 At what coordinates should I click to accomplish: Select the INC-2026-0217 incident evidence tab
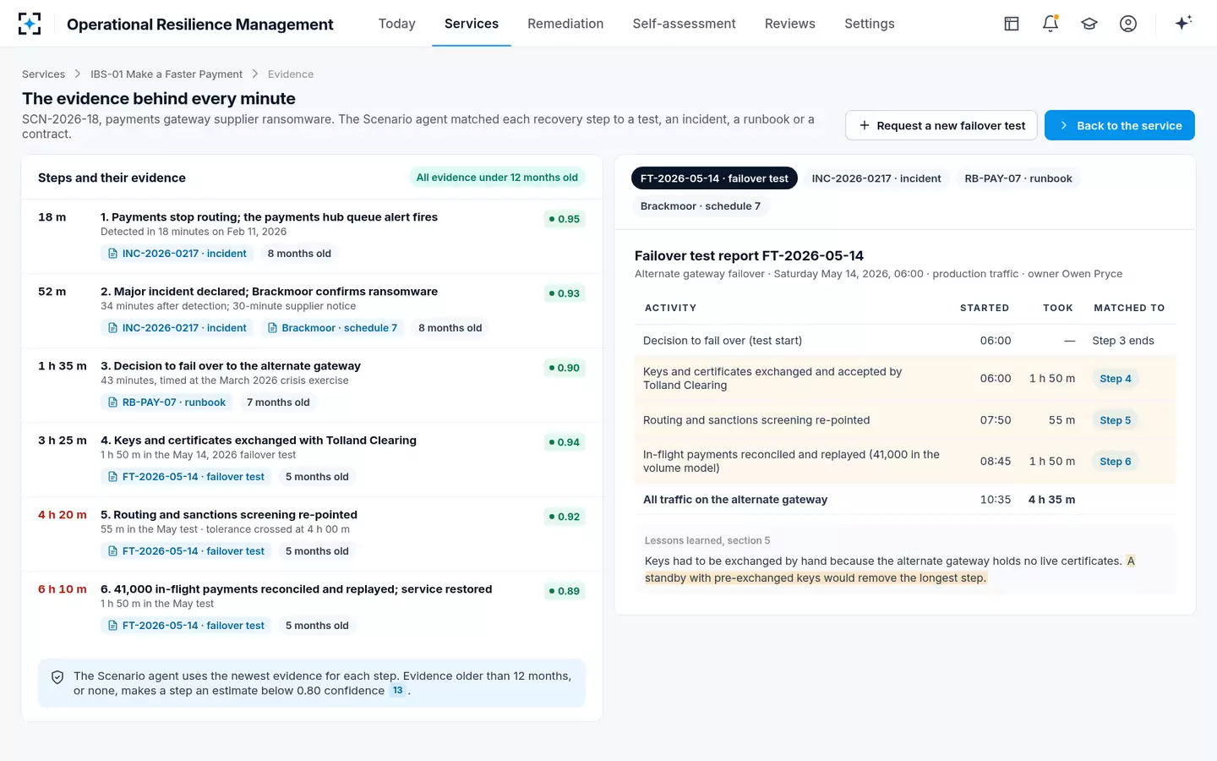876,178
